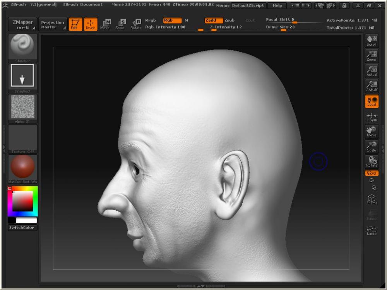Open the Alpha 31 texture picker
The width and height of the screenshot is (387, 290).
[x=23, y=108]
